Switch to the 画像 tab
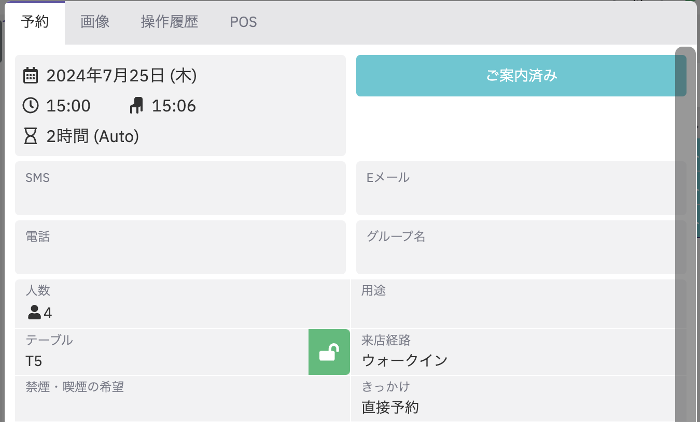The image size is (700, 422). (x=95, y=22)
